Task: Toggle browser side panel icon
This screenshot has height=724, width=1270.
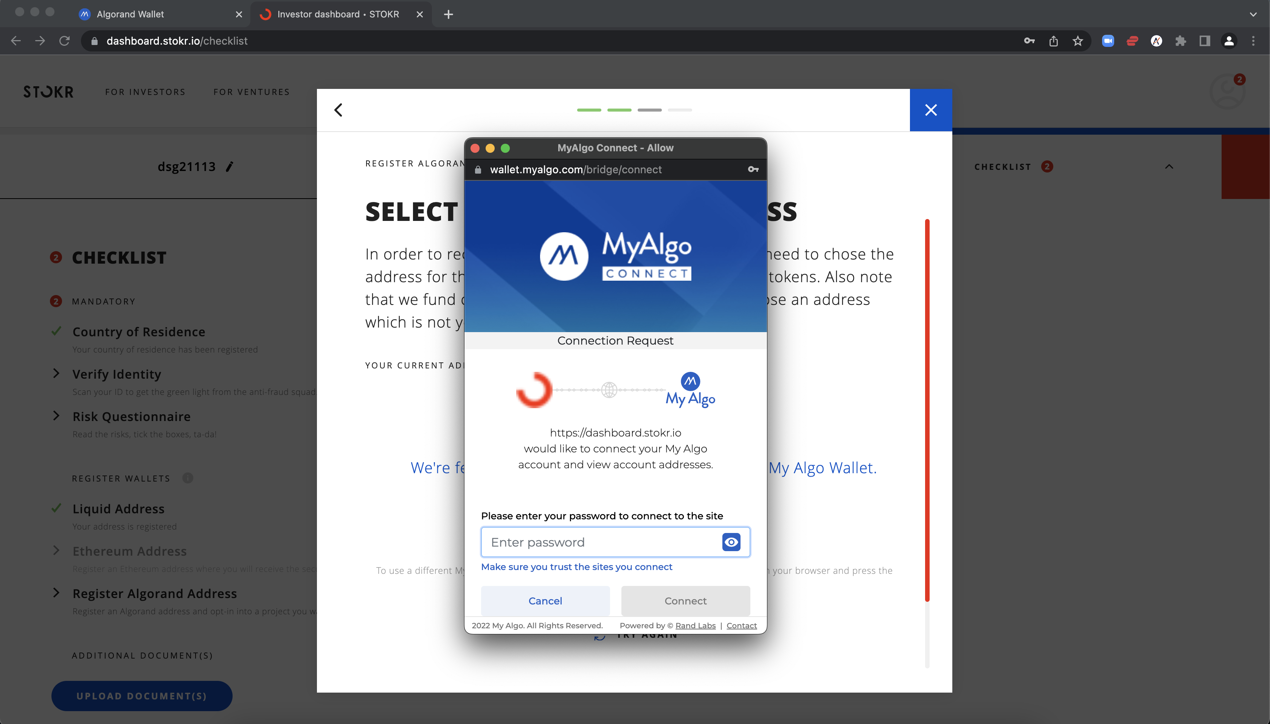Action: (1205, 41)
